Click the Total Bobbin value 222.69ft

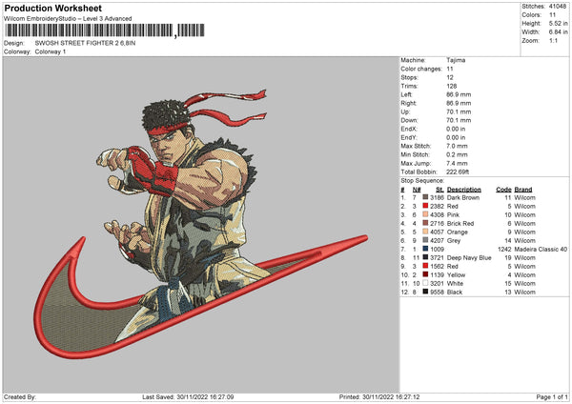(458, 172)
